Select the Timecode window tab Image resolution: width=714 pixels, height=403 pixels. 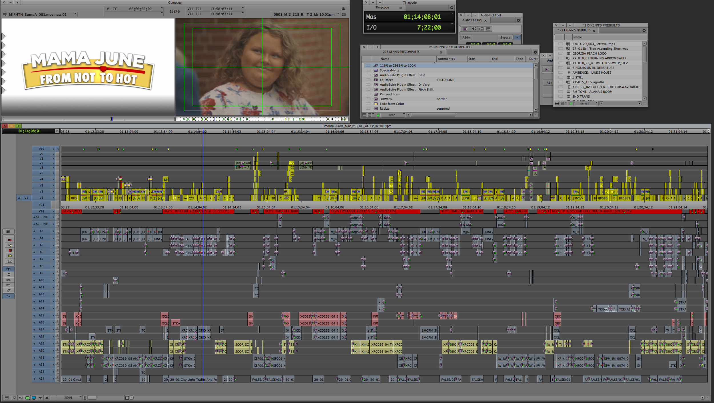(x=383, y=8)
